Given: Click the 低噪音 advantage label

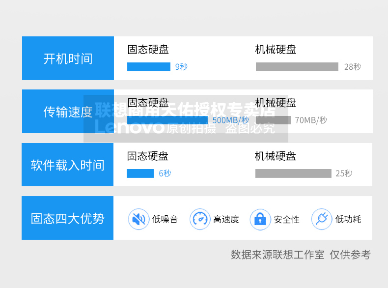Looking at the screenshot, I should point(165,219).
